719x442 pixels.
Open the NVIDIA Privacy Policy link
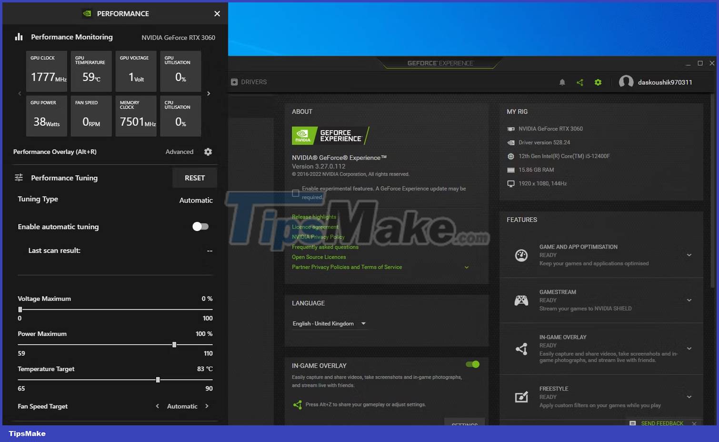318,237
